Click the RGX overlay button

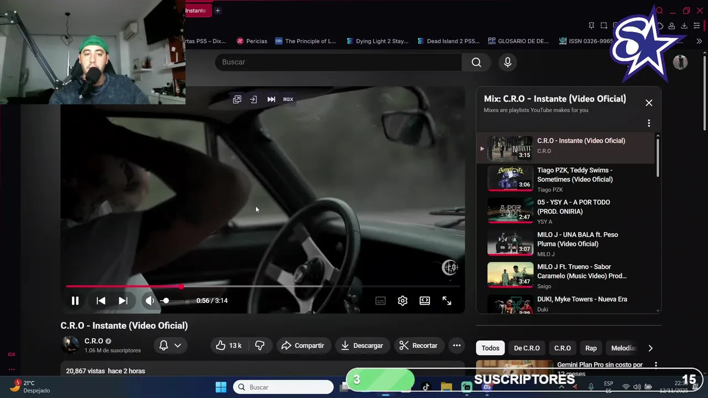[x=288, y=99]
